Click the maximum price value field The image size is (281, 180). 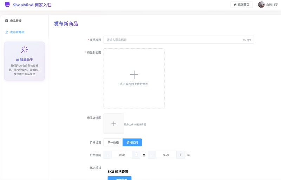click(x=166, y=155)
